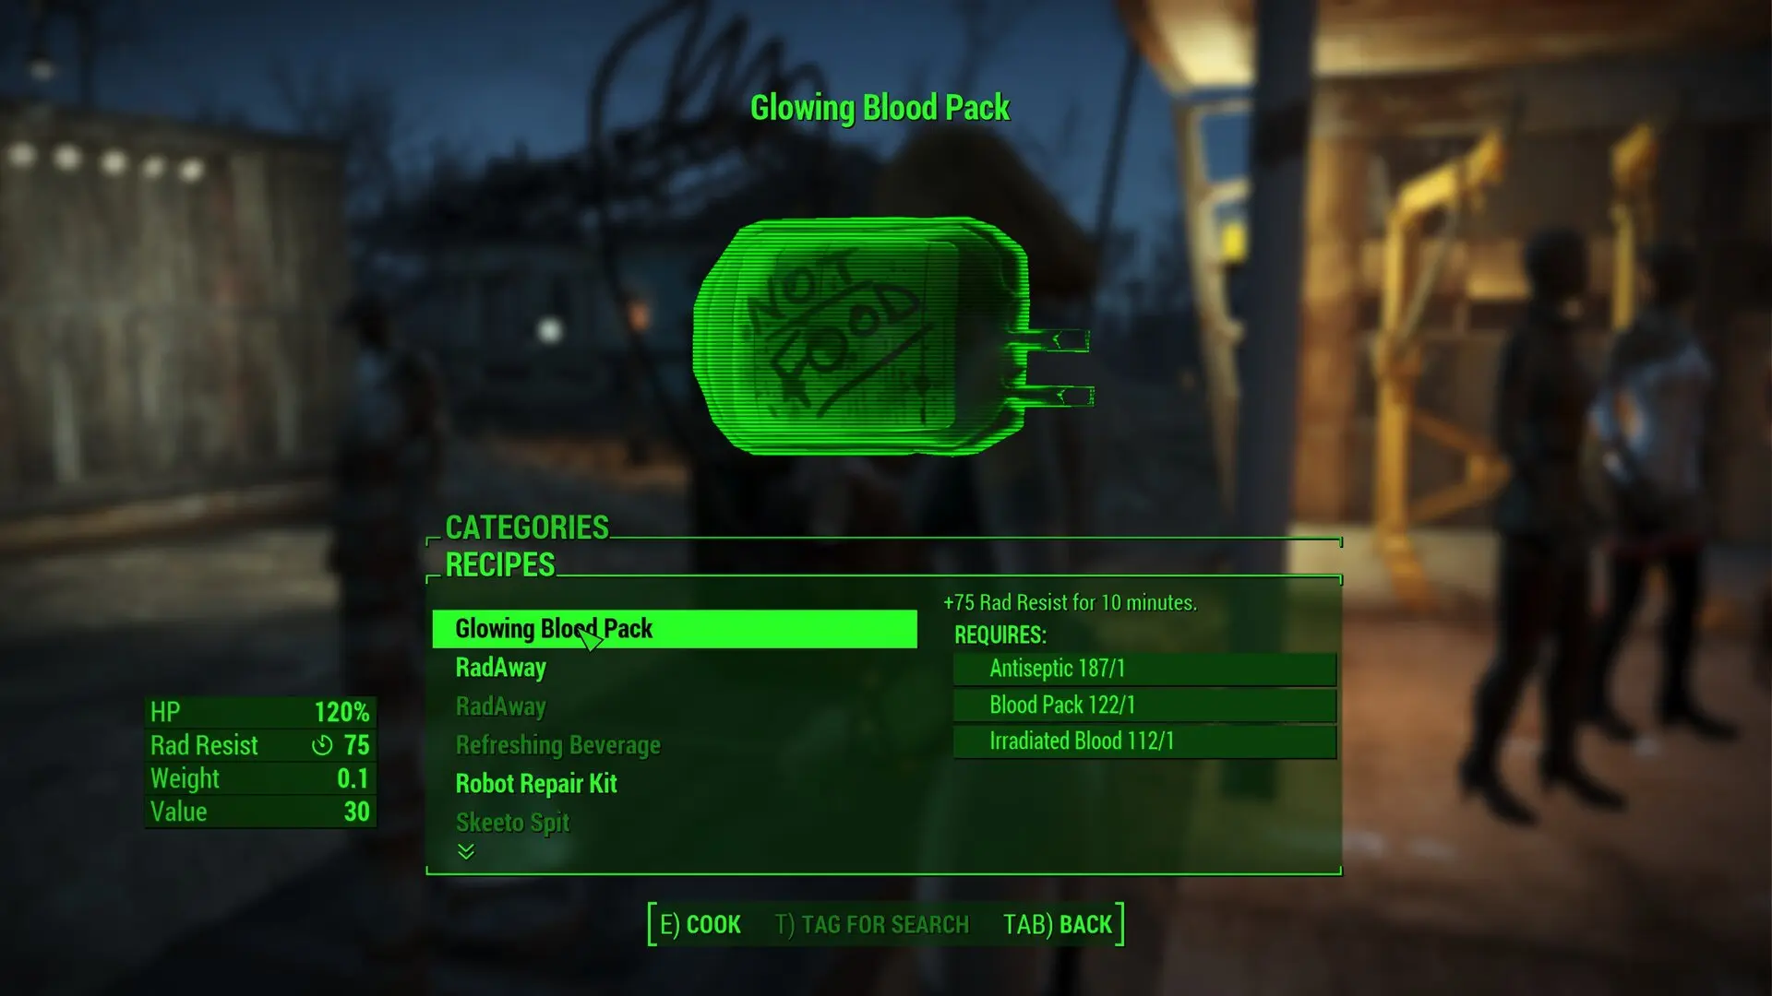Viewport: 1772px width, 996px height.
Task: Toggle the CATEGORIES section header
Action: [x=526, y=526]
